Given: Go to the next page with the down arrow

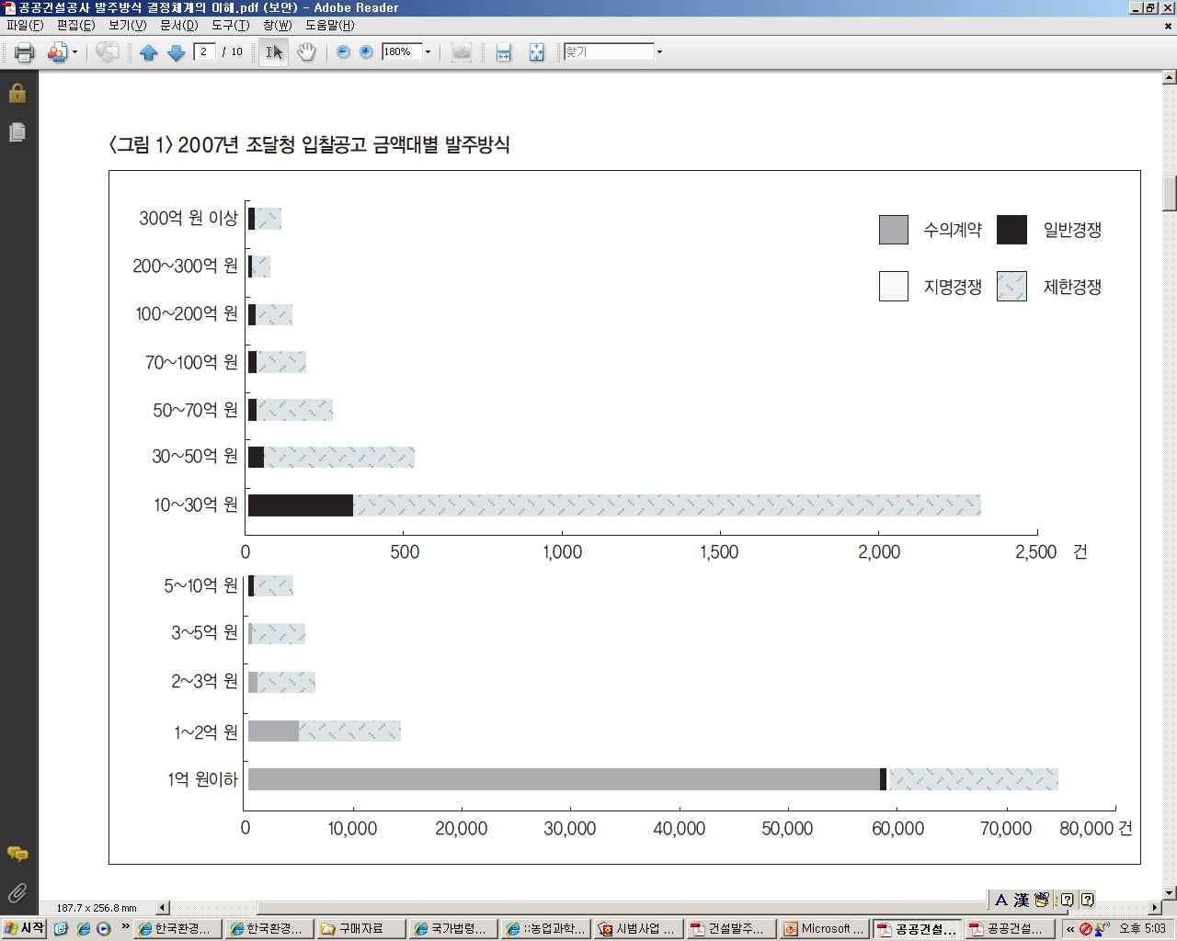Looking at the screenshot, I should pyautogui.click(x=177, y=52).
